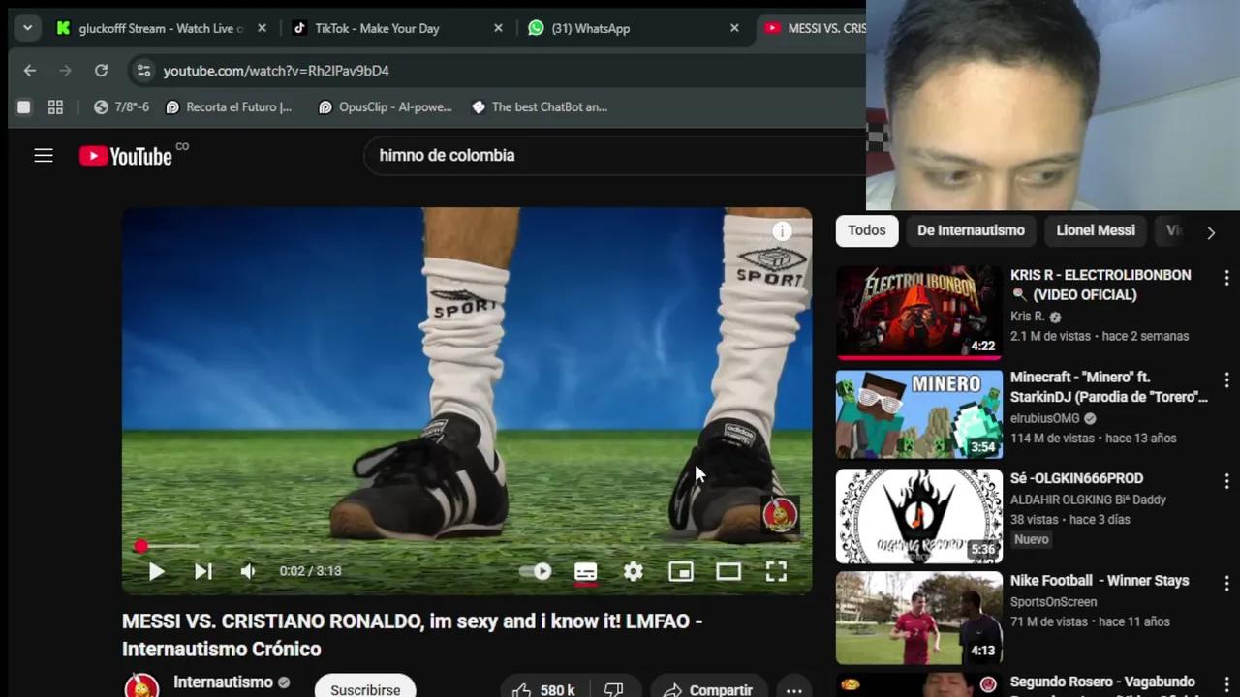Image resolution: width=1240 pixels, height=697 pixels.
Task: Open Minecraft Minero video thumbnail
Action: tap(918, 414)
